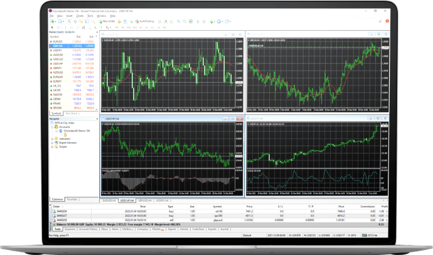The height and width of the screenshot is (255, 433).
Task: Click the new chart icon
Action: tap(51, 21)
